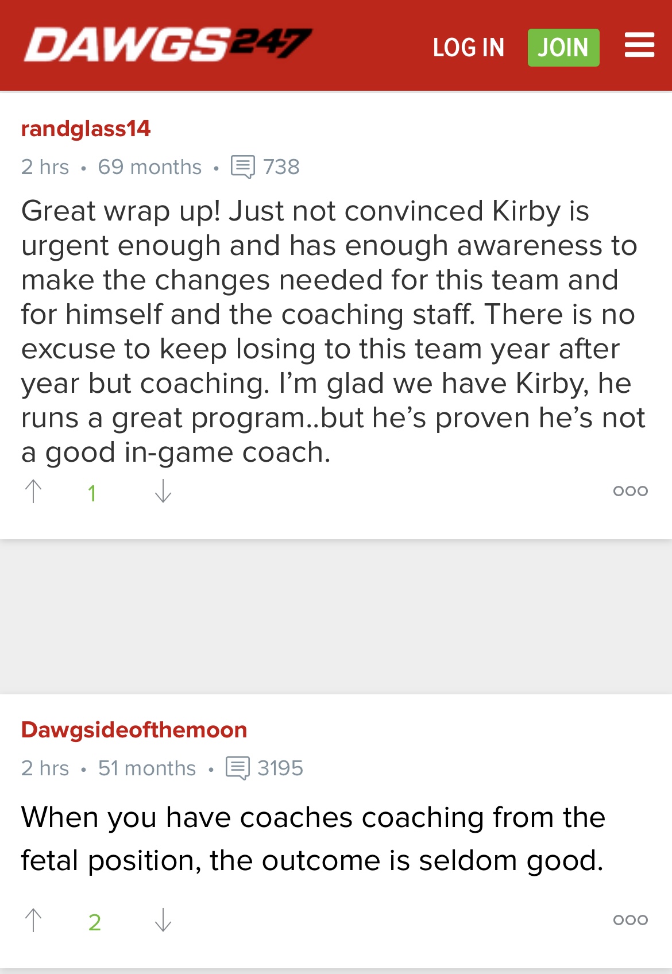Viewport: 672px width, 974px height.
Task: Open Dawgsideofthemoon's user profile
Action: tap(134, 730)
